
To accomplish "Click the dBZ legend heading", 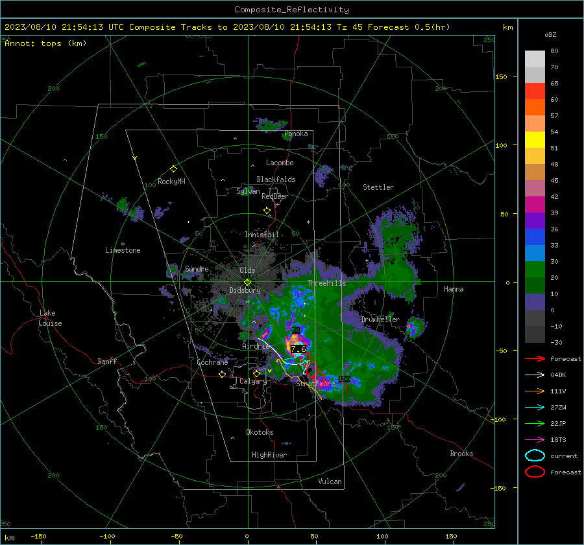I will tap(550, 35).
